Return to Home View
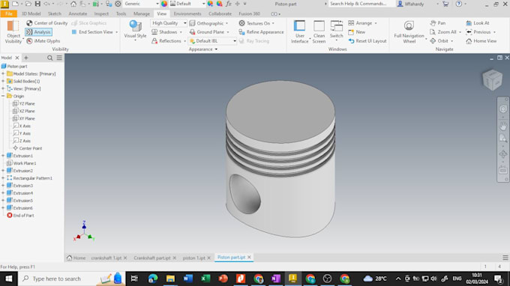Screen dimensions: 510x286 pos(481,41)
